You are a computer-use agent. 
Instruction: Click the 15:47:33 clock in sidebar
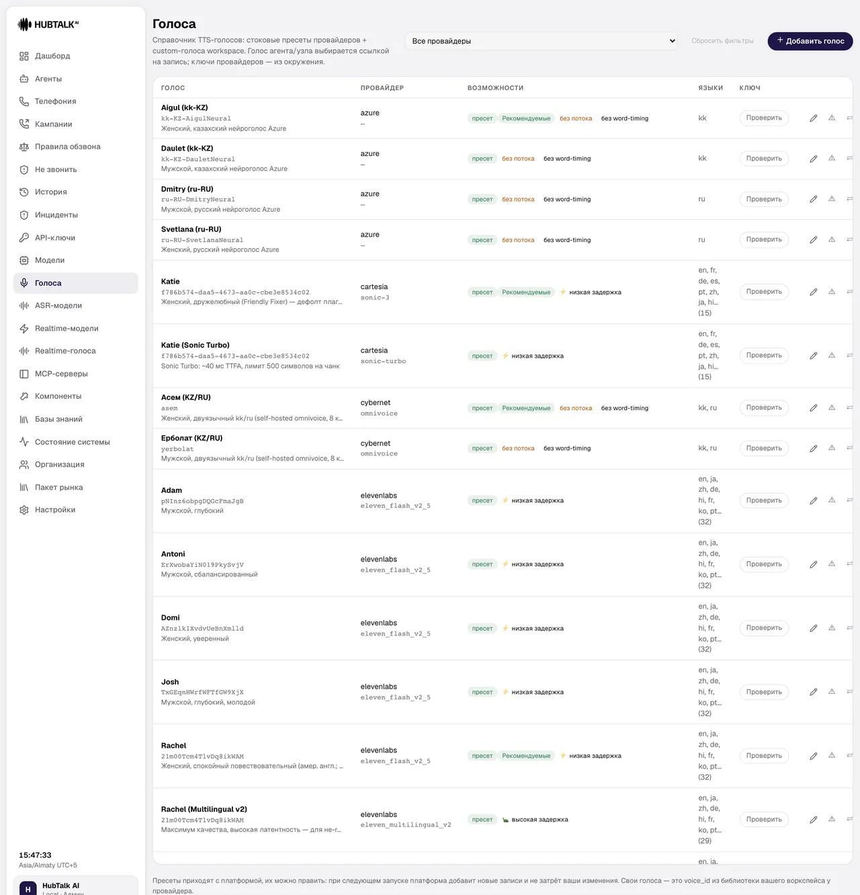pyautogui.click(x=35, y=855)
